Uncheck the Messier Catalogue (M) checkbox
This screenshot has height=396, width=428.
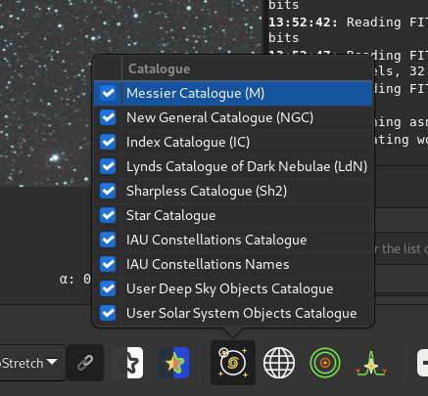point(108,93)
